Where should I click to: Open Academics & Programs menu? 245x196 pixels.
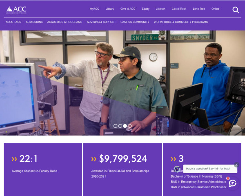pyautogui.click(x=65, y=22)
